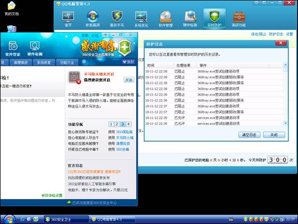The width and height of the screenshot is (298, 224).
Task: Select page 1 of 功能导航
Action: tap(111, 124)
